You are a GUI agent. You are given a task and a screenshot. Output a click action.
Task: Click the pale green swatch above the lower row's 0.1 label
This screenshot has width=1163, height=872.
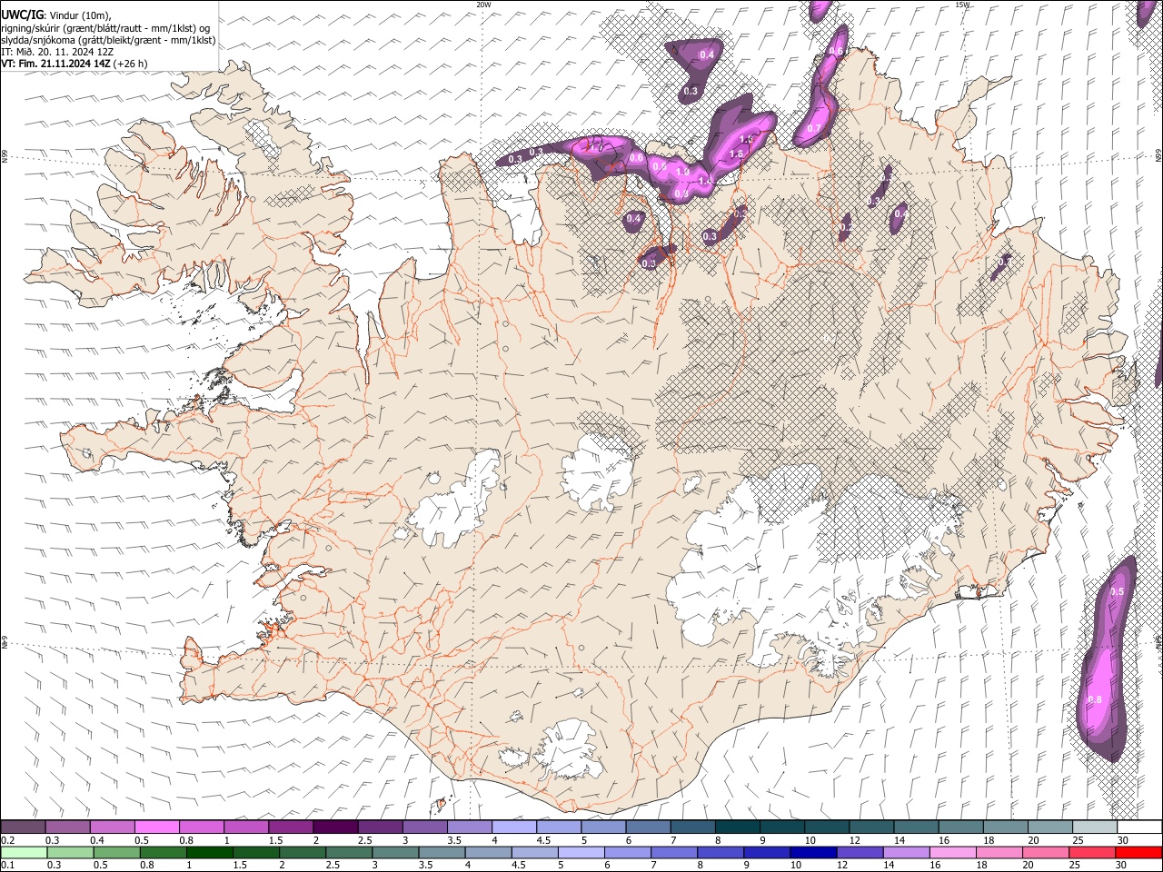[23, 852]
